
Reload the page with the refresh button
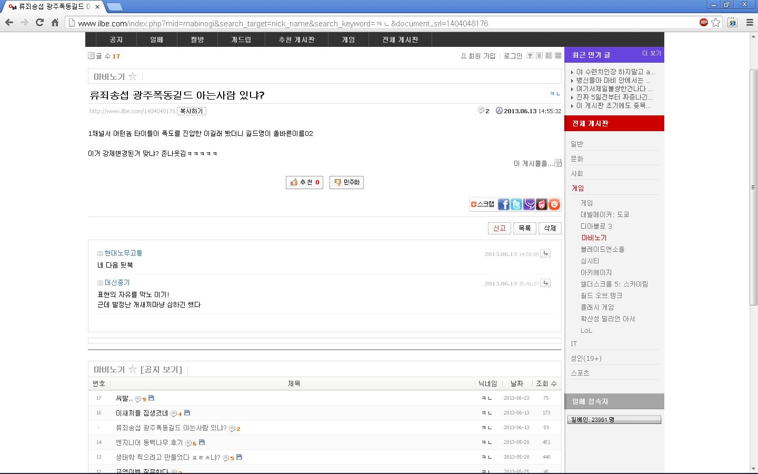pyautogui.click(x=39, y=22)
